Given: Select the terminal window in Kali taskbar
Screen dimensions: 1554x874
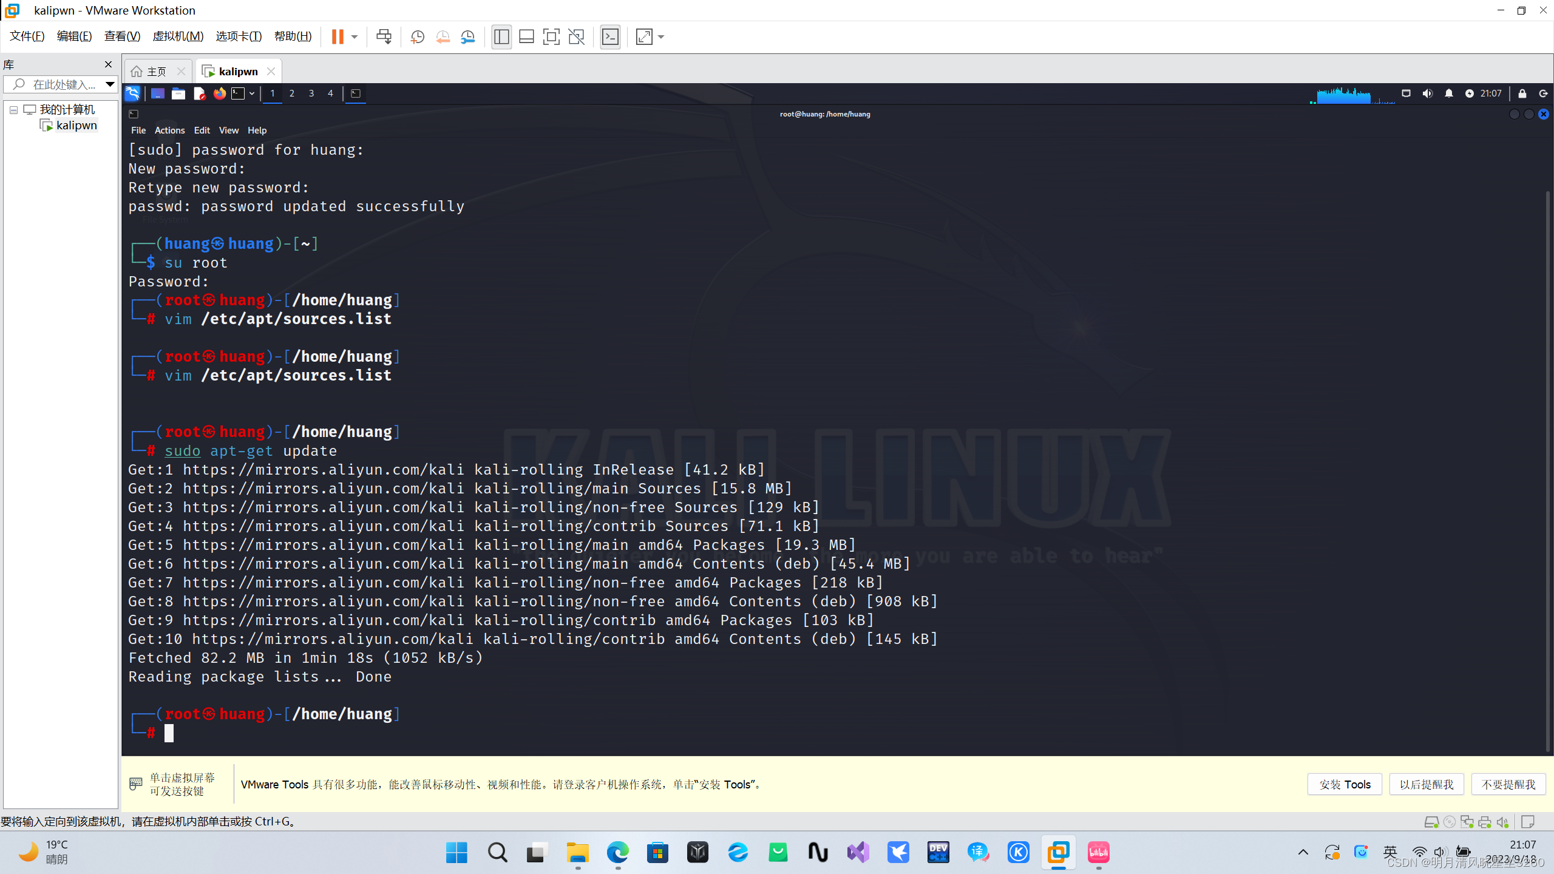Looking at the screenshot, I should click(x=356, y=93).
